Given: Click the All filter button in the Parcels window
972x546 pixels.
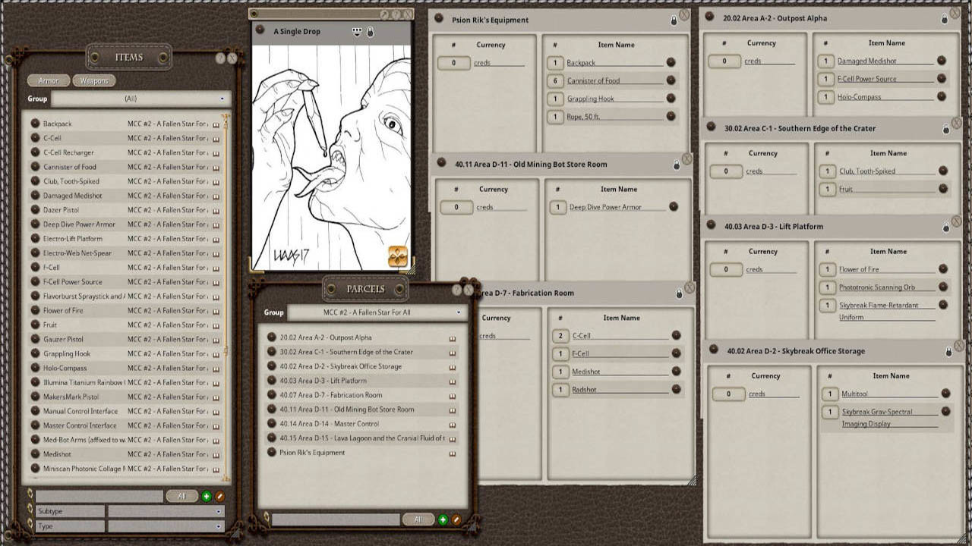Looking at the screenshot, I should point(418,519).
